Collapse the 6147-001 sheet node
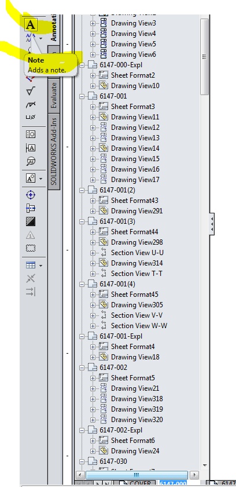 [82, 96]
